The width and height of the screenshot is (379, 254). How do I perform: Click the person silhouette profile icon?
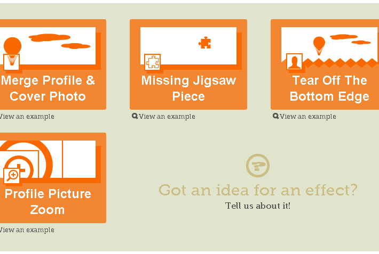click(x=294, y=62)
